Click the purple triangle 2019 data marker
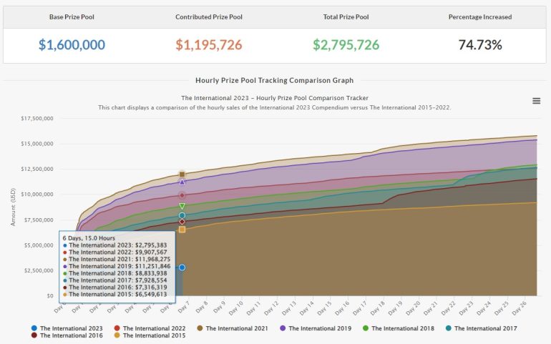This screenshot has height=344, width=551. (x=182, y=182)
